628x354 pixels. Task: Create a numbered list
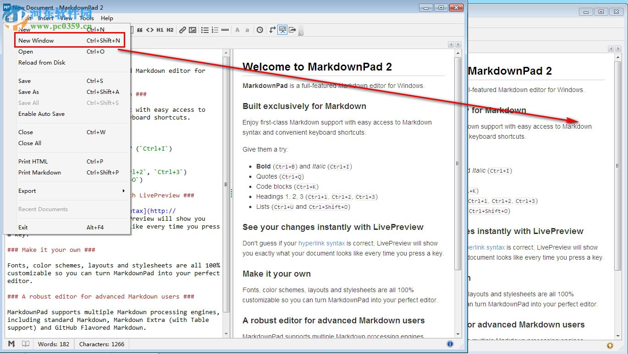215,30
